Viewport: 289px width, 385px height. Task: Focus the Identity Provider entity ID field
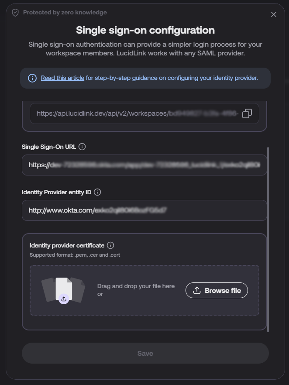[x=144, y=210]
